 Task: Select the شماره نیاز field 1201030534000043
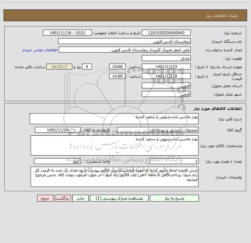(166, 33)
